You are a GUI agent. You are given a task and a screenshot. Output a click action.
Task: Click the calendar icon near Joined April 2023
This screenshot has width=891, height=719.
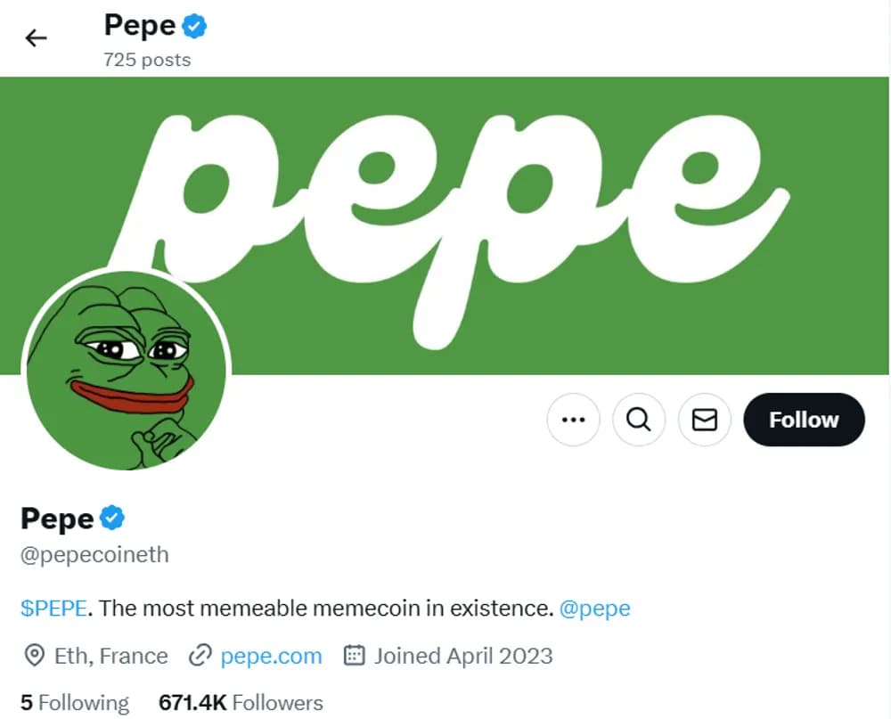click(x=356, y=656)
